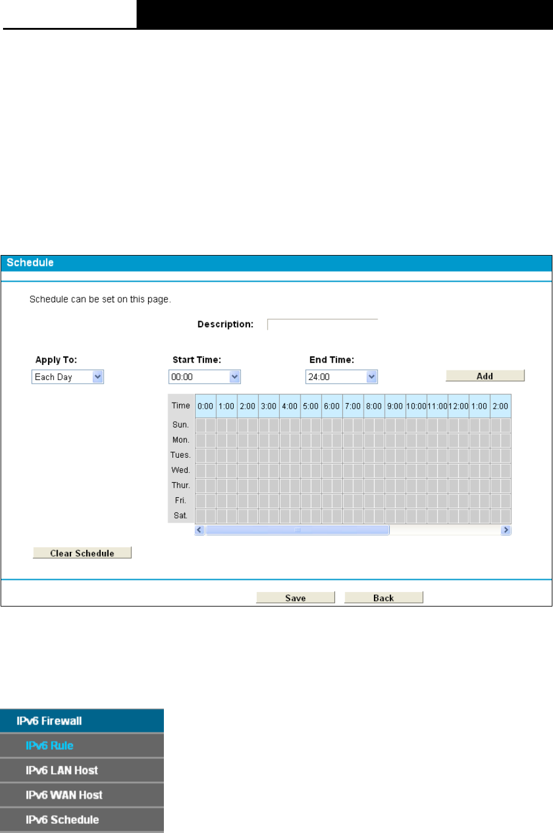Toggle the first Thur. cell under 2:00
553x833 pixels.
243,486
